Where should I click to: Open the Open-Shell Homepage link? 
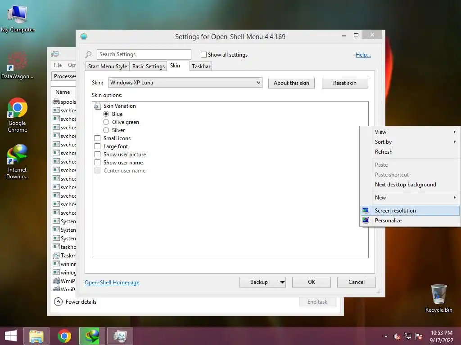[112, 283]
